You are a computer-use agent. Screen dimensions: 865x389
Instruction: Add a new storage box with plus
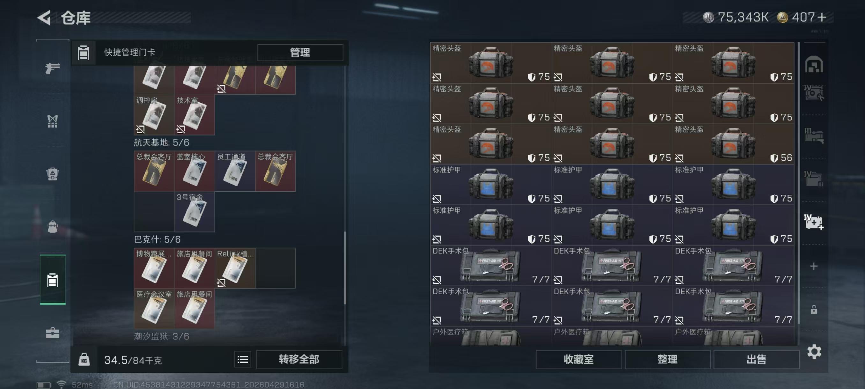814,266
